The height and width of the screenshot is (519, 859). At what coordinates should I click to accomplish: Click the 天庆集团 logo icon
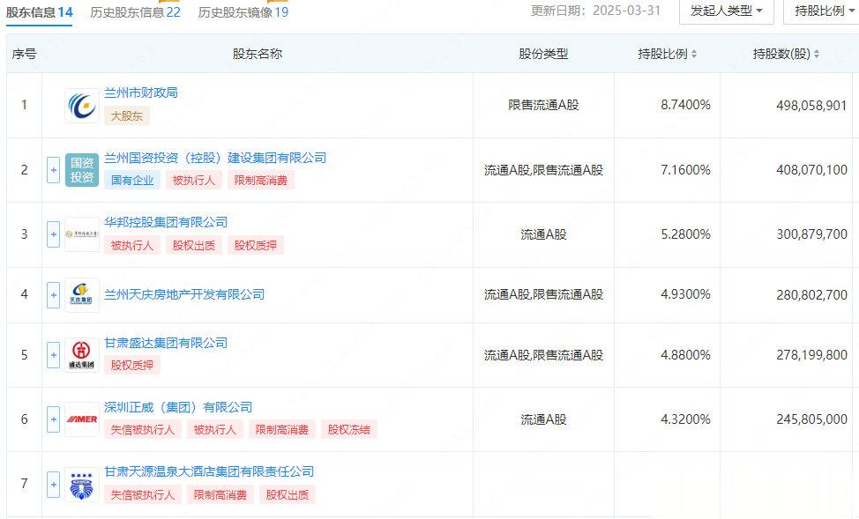(82, 294)
